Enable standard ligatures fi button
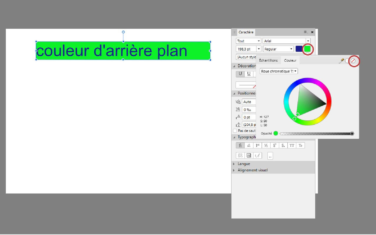Image resolution: width=376 pixels, height=235 pixels. point(240,145)
